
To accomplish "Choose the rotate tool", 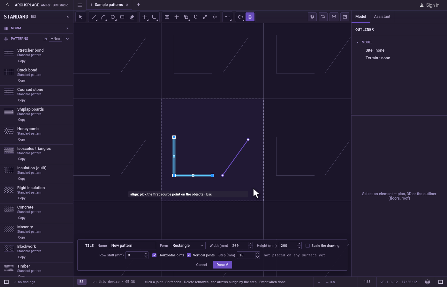I will [x=196, y=17].
